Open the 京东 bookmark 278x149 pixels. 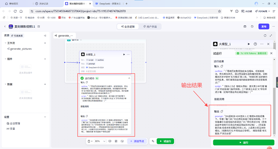[62, 18]
